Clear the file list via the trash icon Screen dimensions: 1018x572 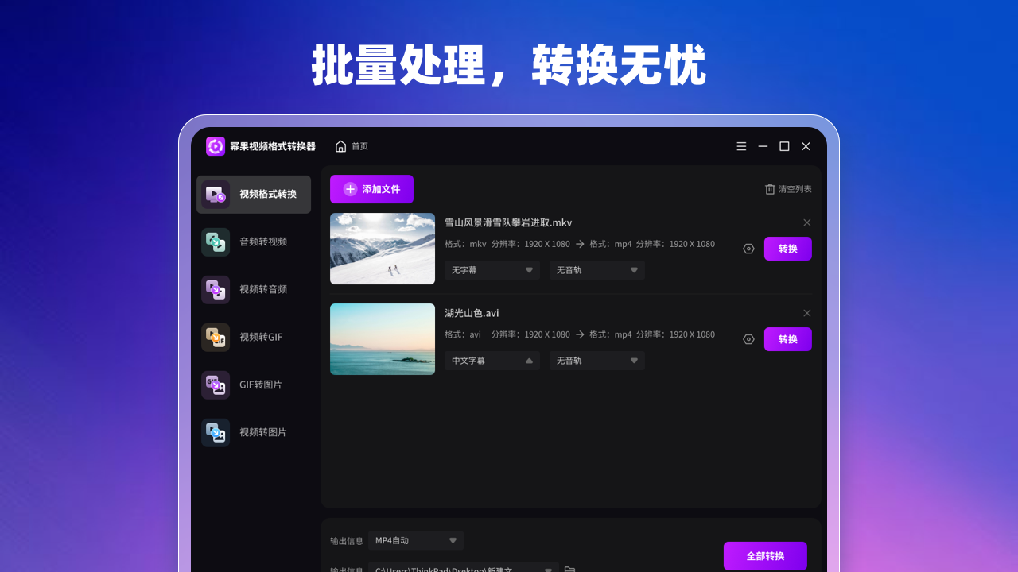769,189
